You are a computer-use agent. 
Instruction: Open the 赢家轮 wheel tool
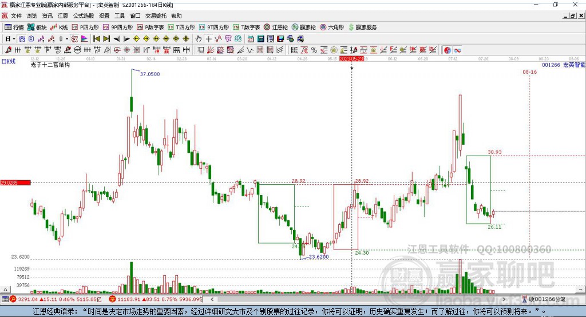(x=303, y=27)
